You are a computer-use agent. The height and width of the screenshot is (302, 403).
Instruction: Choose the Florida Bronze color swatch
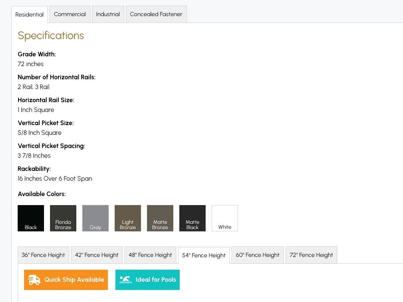[x=63, y=218]
